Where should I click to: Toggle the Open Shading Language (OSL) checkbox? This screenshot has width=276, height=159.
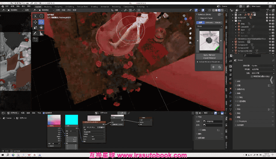click(x=252, y=76)
